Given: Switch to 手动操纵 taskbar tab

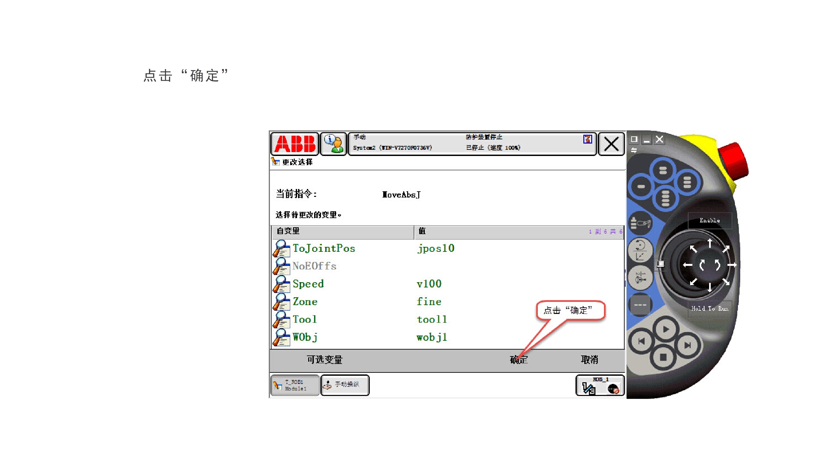Looking at the screenshot, I should point(345,385).
